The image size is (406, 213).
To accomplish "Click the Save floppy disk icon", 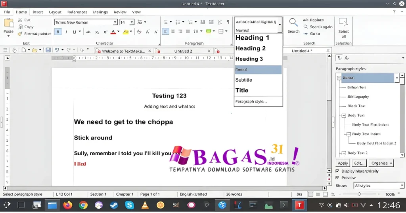I will point(48,50).
